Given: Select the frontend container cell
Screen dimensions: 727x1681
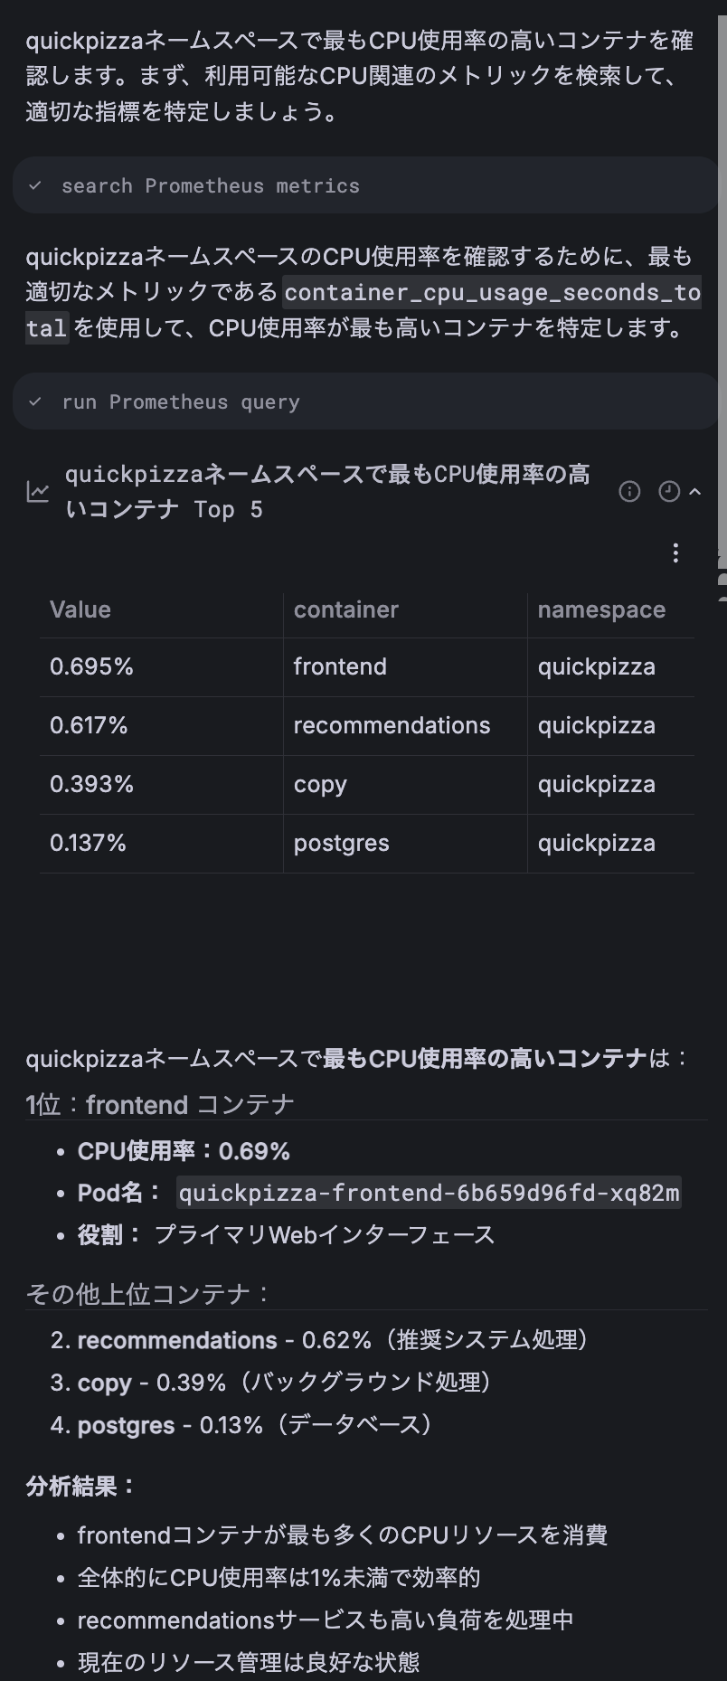Looking at the screenshot, I should pos(340,666).
